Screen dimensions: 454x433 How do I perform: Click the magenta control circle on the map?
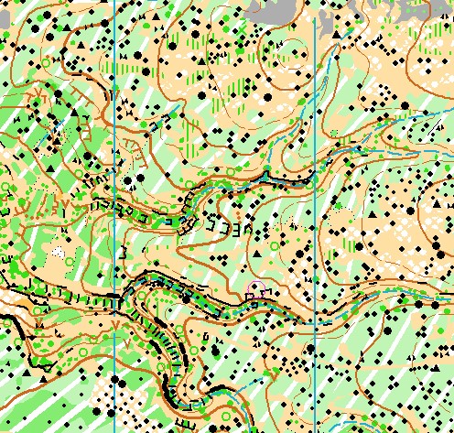(x=256, y=289)
